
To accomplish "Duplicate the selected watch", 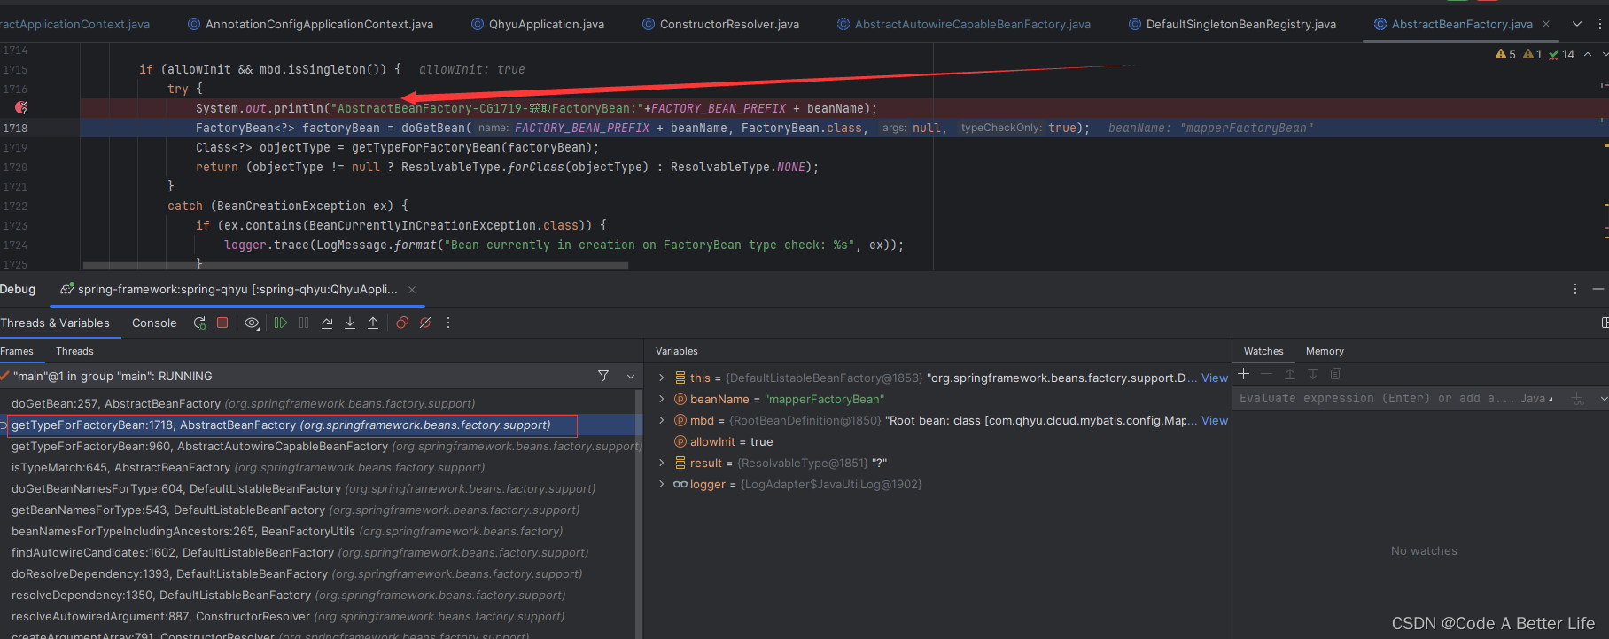I will pyautogui.click(x=1336, y=374).
